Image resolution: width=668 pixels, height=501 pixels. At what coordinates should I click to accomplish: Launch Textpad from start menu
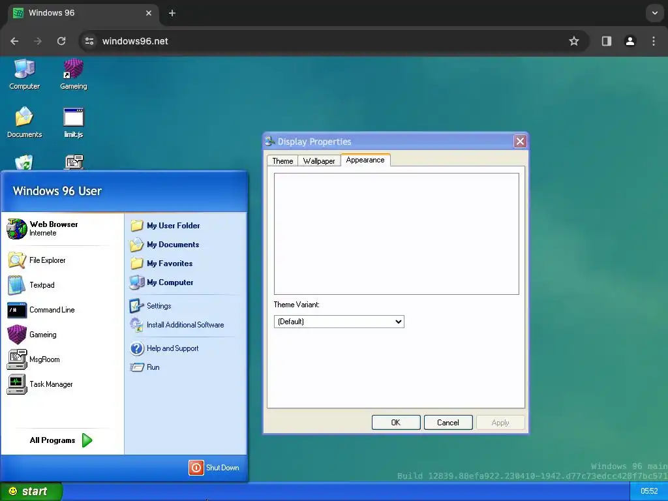tap(31, 285)
